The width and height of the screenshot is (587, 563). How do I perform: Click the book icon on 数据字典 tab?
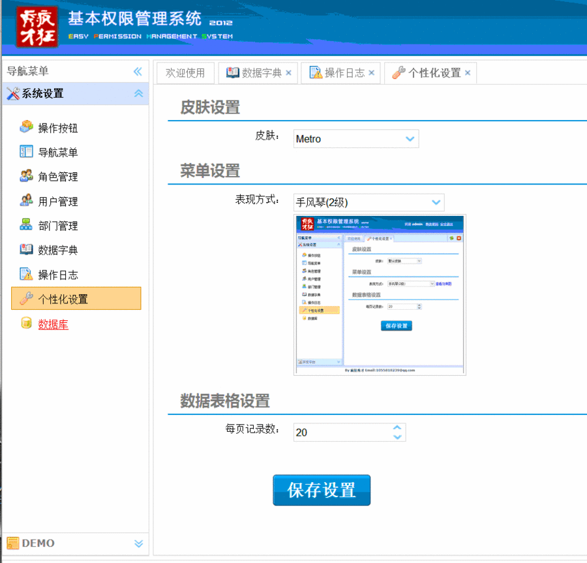(x=233, y=72)
